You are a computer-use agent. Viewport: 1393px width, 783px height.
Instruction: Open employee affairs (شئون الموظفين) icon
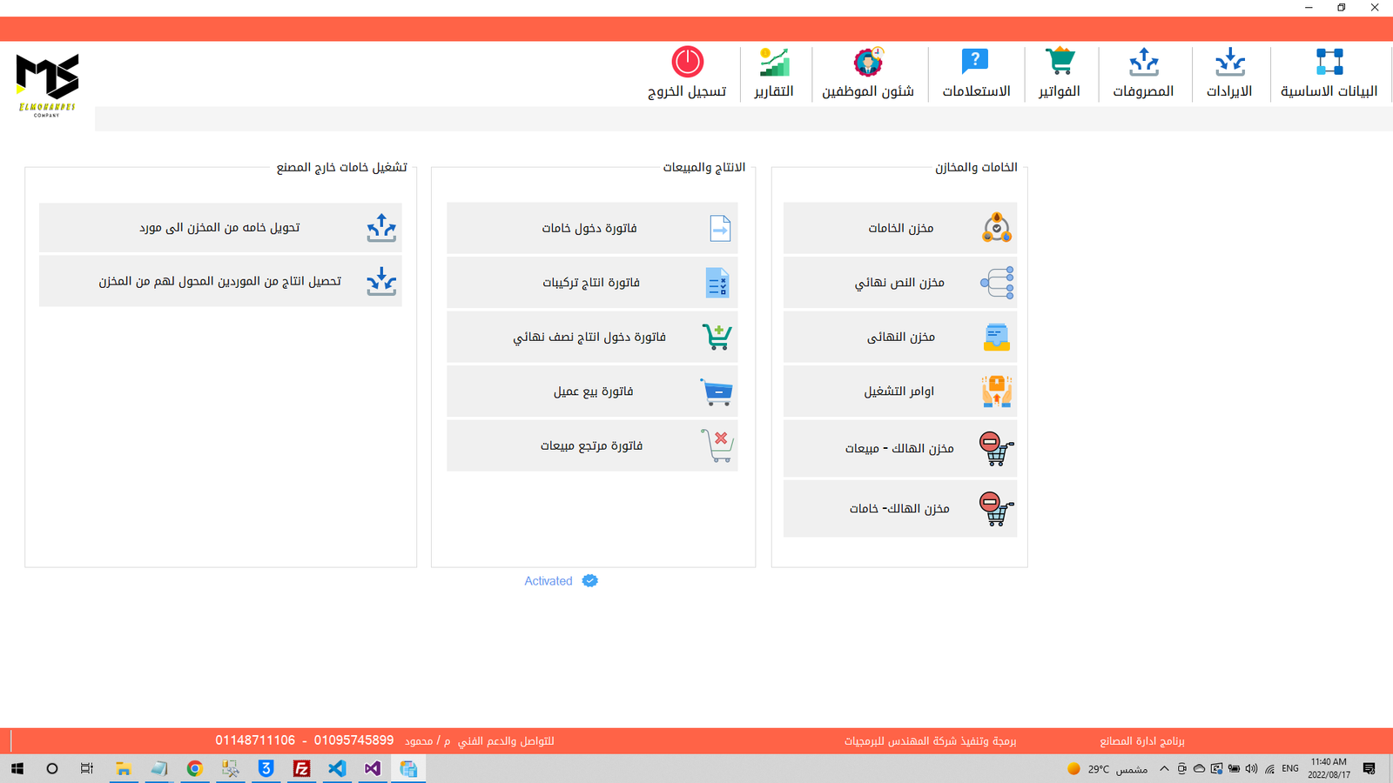click(x=867, y=63)
